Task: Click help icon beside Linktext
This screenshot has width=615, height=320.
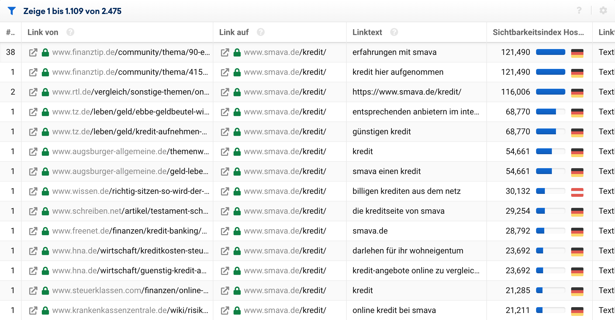Action: [394, 32]
